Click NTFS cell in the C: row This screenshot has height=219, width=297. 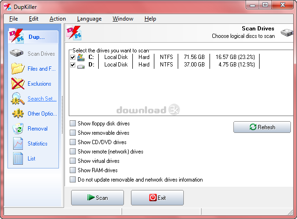(167, 57)
